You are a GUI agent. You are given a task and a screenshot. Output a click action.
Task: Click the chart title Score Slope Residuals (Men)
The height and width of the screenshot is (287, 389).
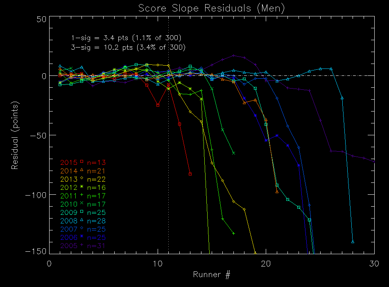211,8
